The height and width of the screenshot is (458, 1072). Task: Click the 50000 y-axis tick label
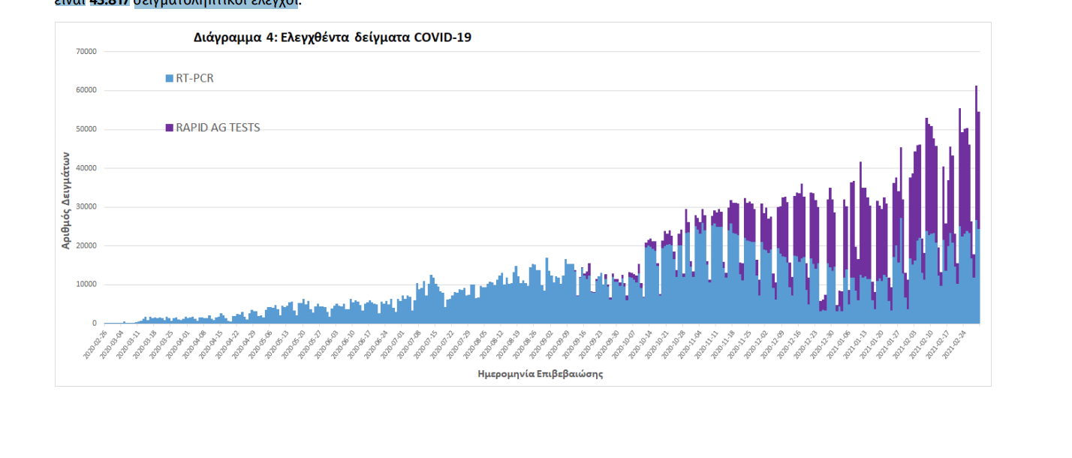click(x=86, y=129)
